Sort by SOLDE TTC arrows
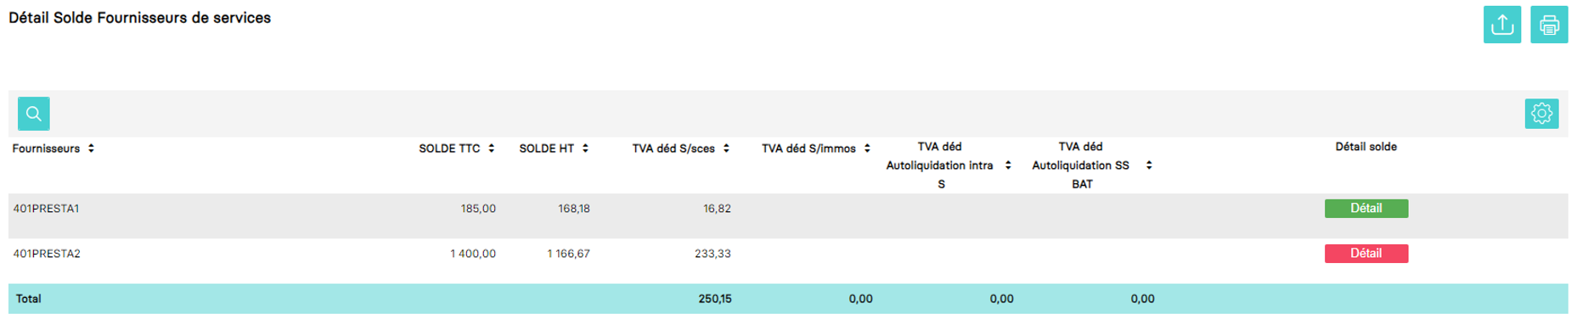 [x=491, y=148]
